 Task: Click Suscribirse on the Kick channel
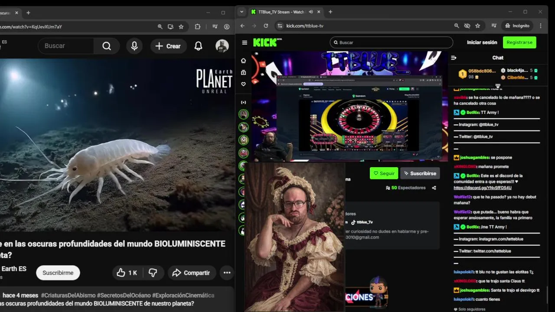pos(420,173)
